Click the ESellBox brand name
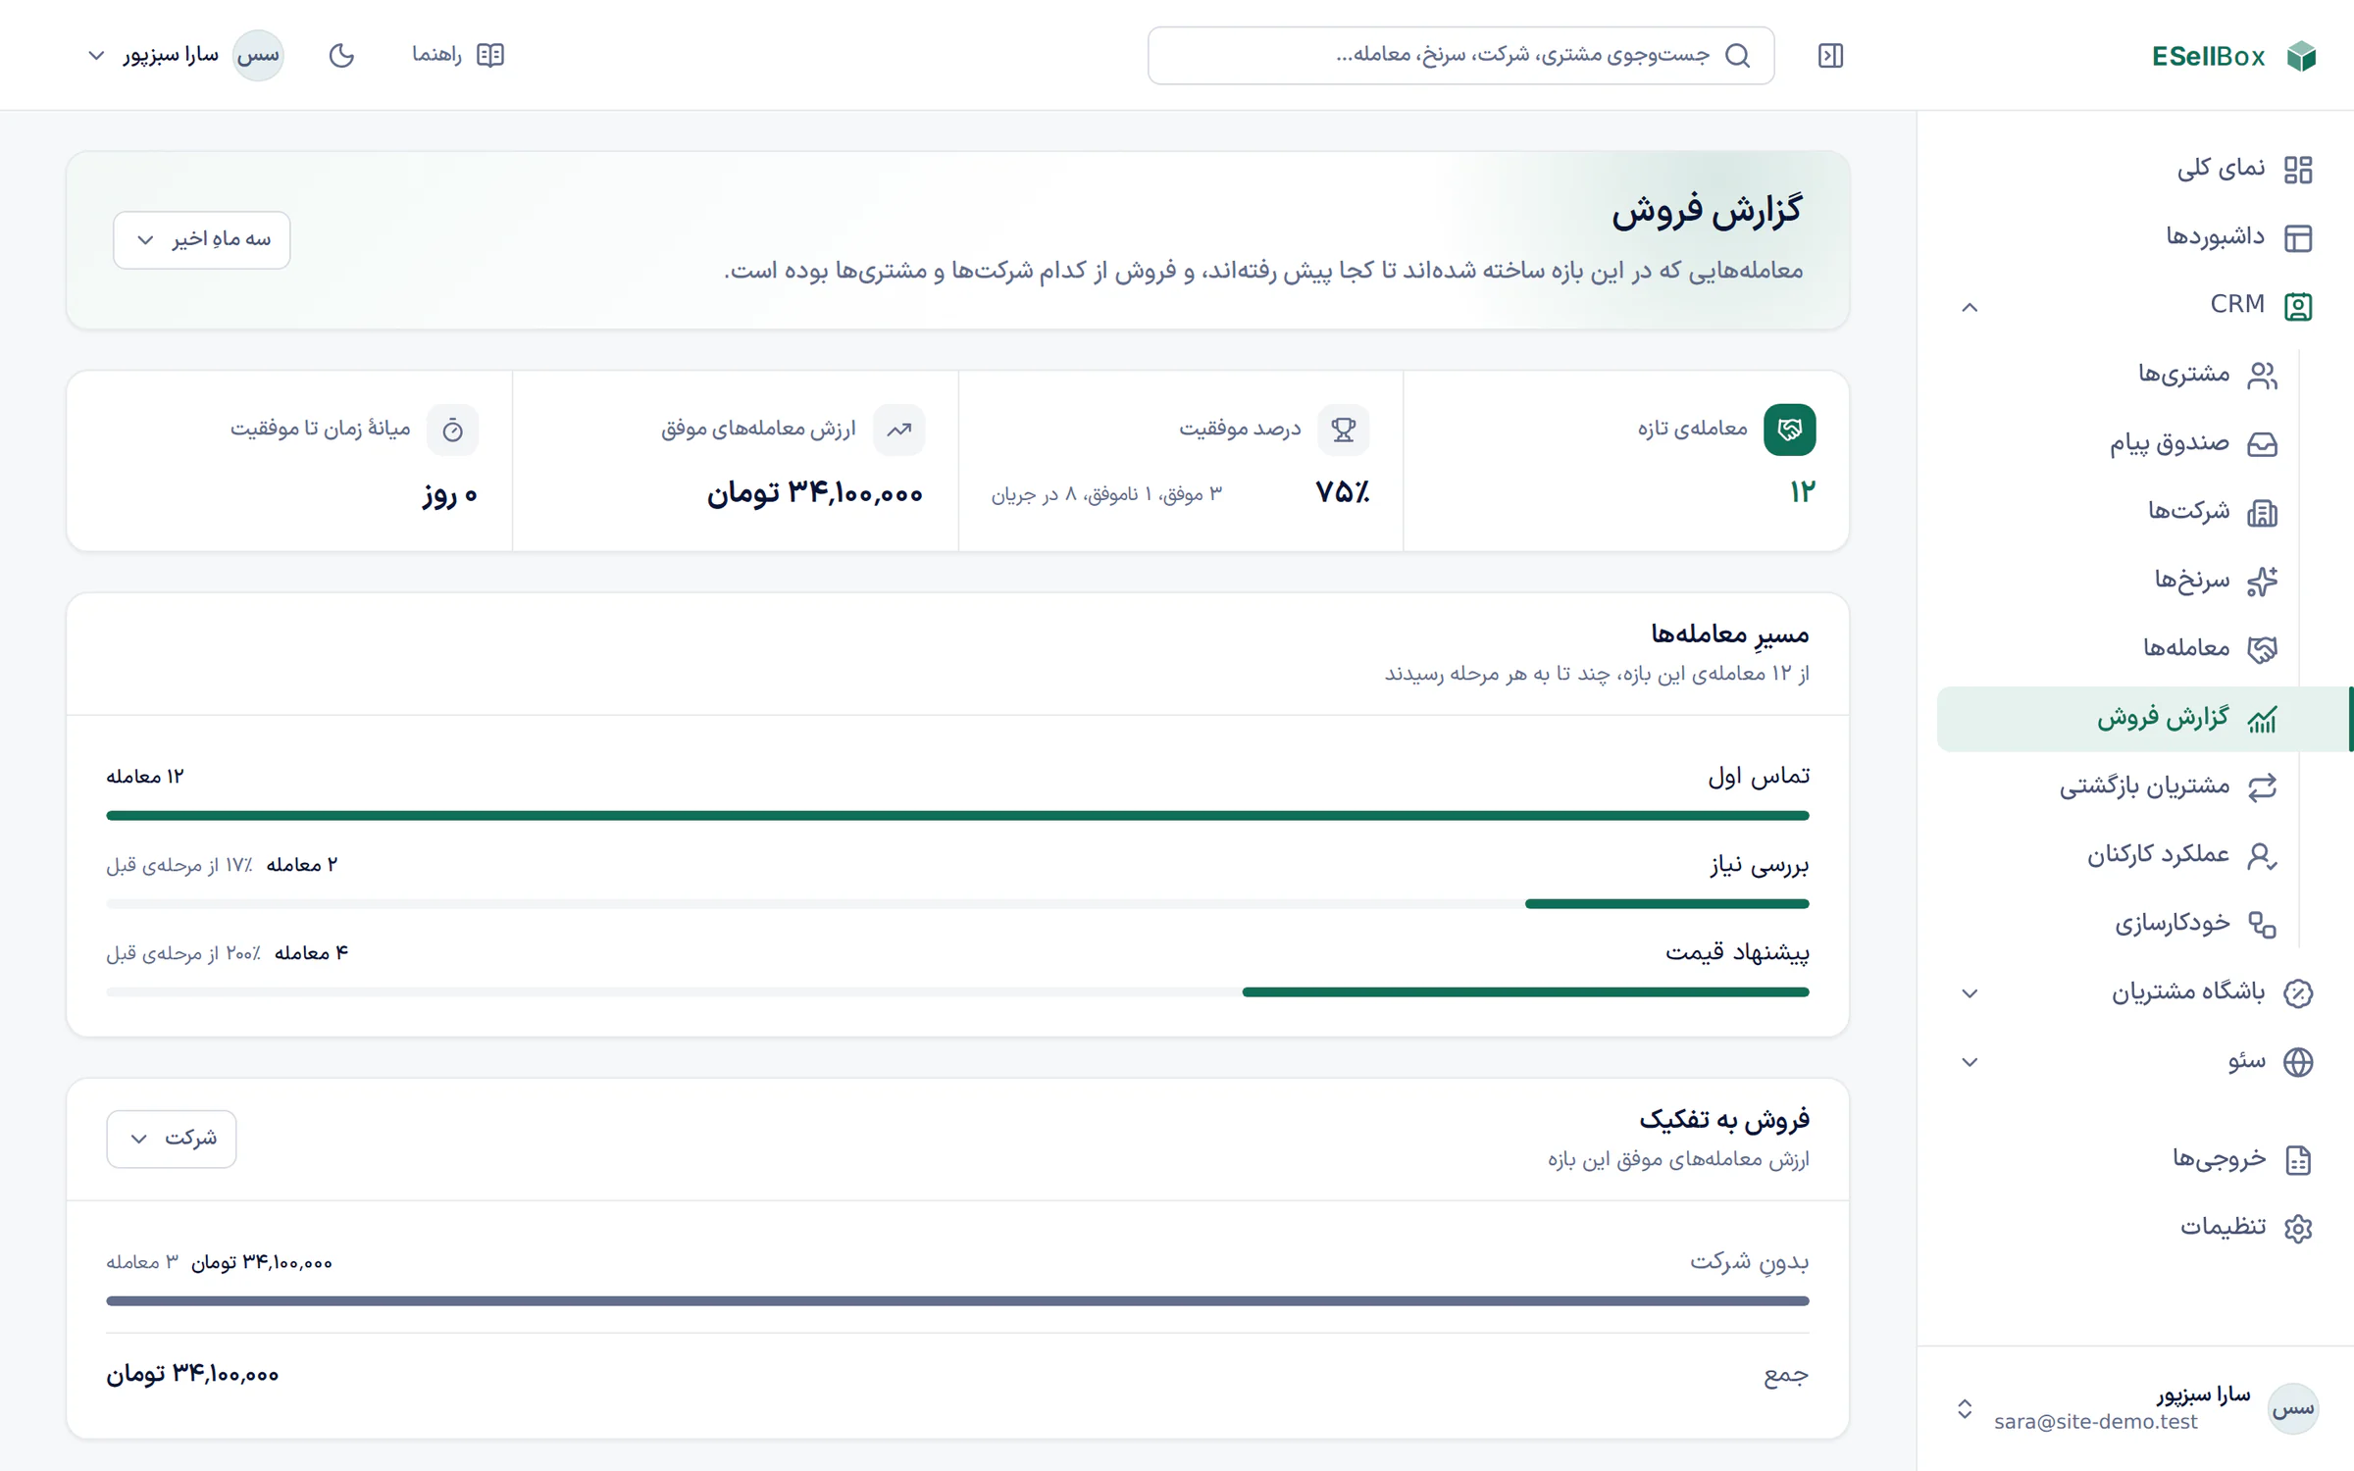2354x1471 pixels. 2208,57
